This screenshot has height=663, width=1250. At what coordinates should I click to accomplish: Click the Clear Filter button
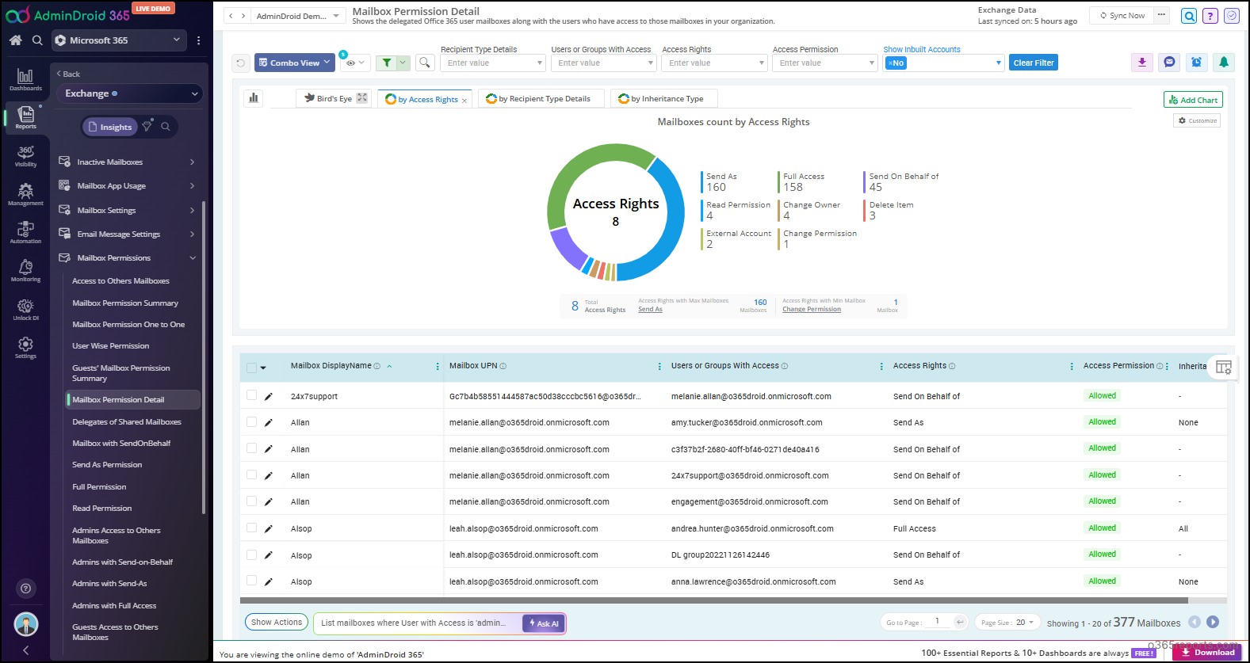(x=1034, y=63)
